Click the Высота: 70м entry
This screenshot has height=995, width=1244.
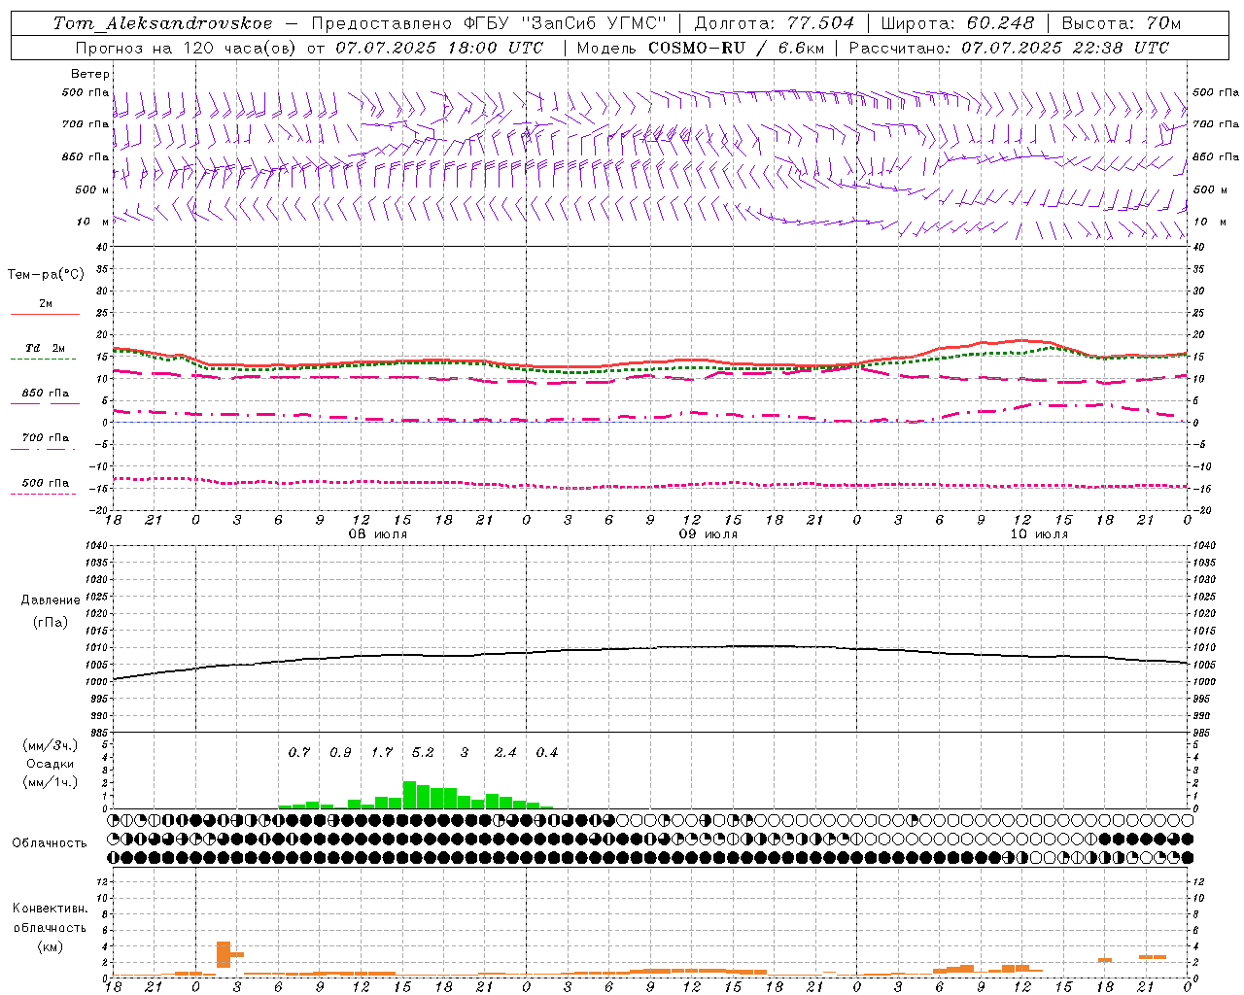tap(1122, 23)
